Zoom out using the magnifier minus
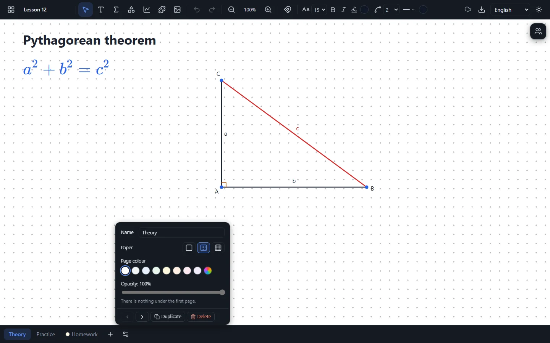 [231, 10]
